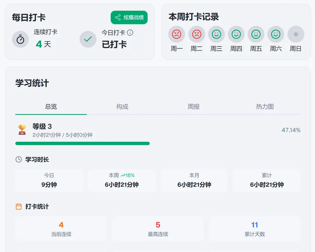Click the 47.14% progress percentage

(291, 130)
